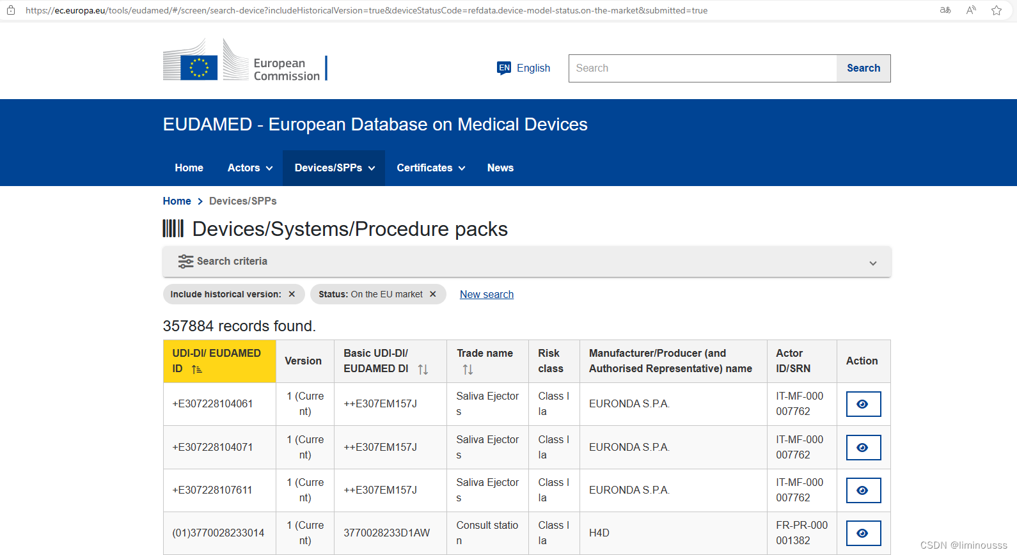Activate the Read aloud icon
Viewport: 1017px width, 555px height.
[971, 10]
